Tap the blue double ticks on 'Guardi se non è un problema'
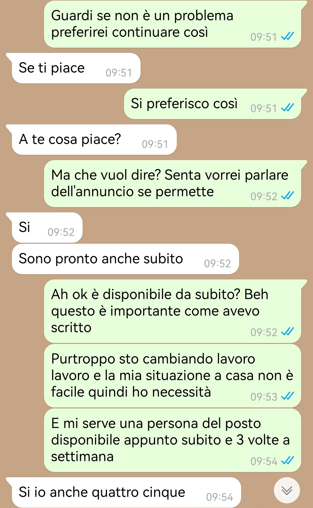This screenshot has height=508, width=313. pos(287,36)
